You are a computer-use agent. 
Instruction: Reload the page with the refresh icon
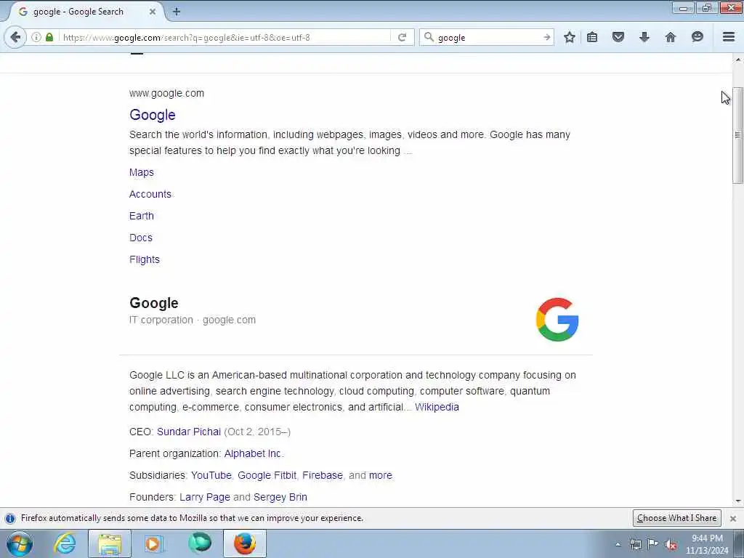pyautogui.click(x=402, y=37)
